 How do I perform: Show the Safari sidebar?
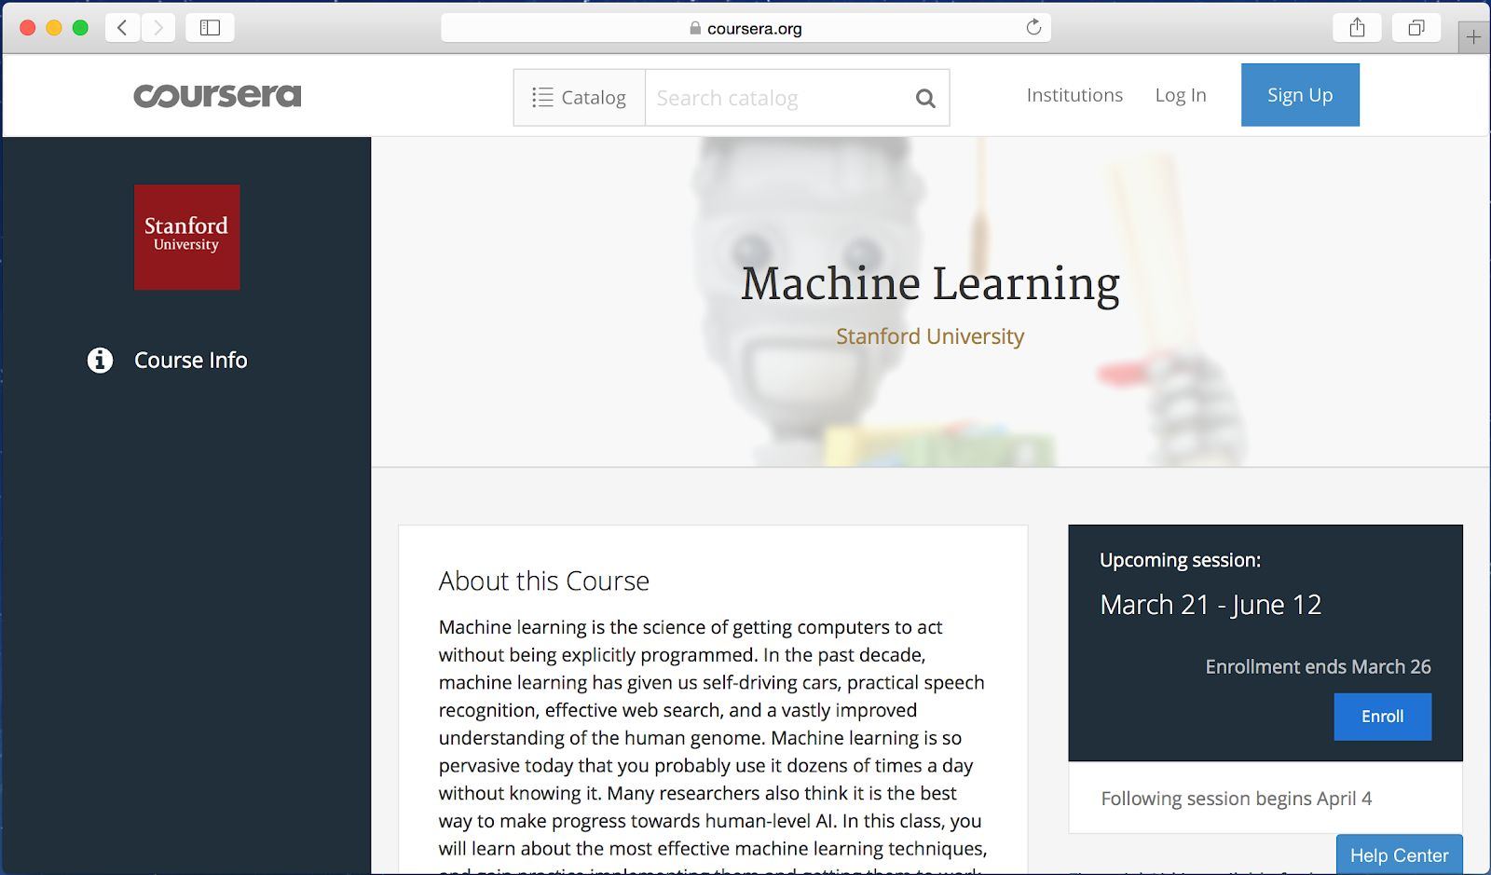[x=210, y=28]
